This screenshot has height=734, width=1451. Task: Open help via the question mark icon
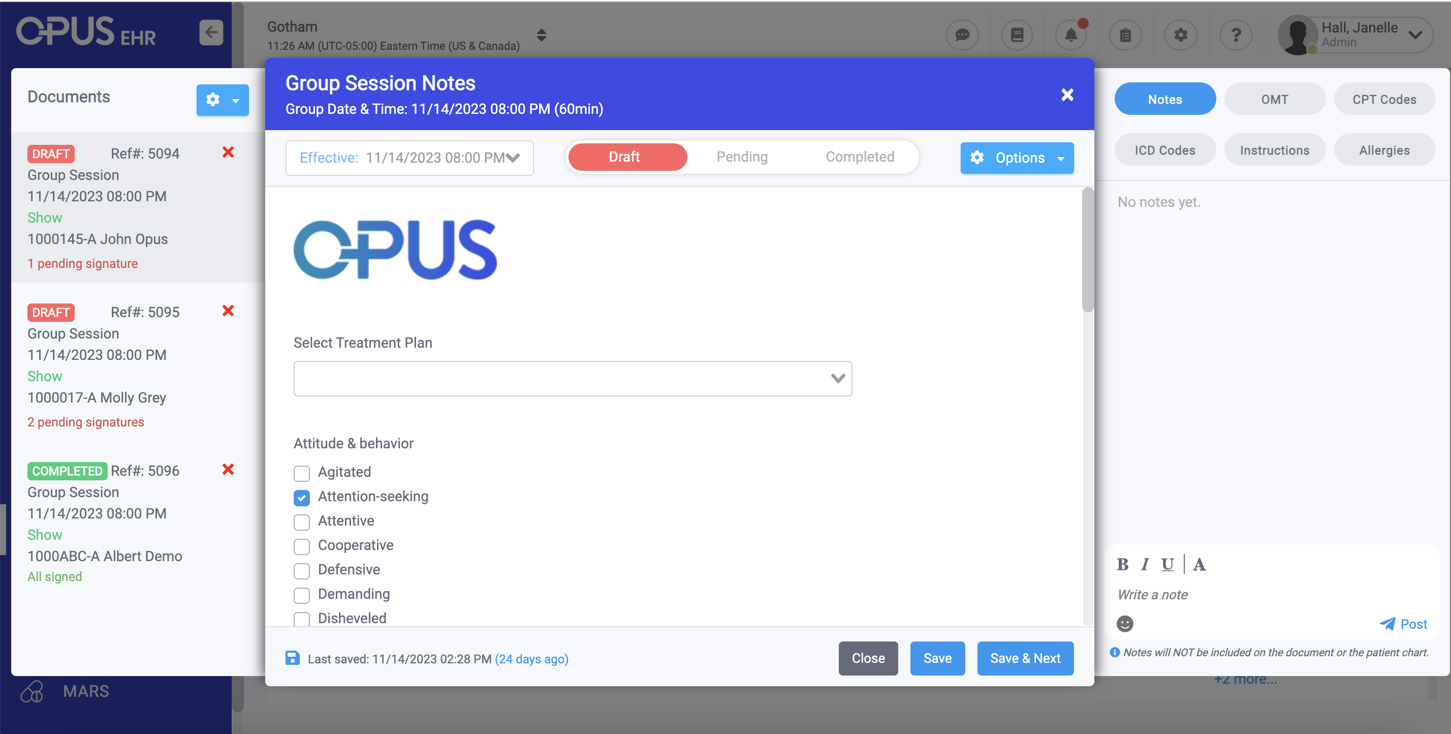pos(1236,35)
